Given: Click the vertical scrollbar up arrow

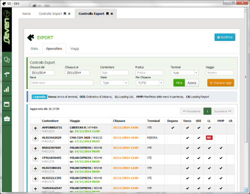Looking at the screenshot, I should [246, 9].
